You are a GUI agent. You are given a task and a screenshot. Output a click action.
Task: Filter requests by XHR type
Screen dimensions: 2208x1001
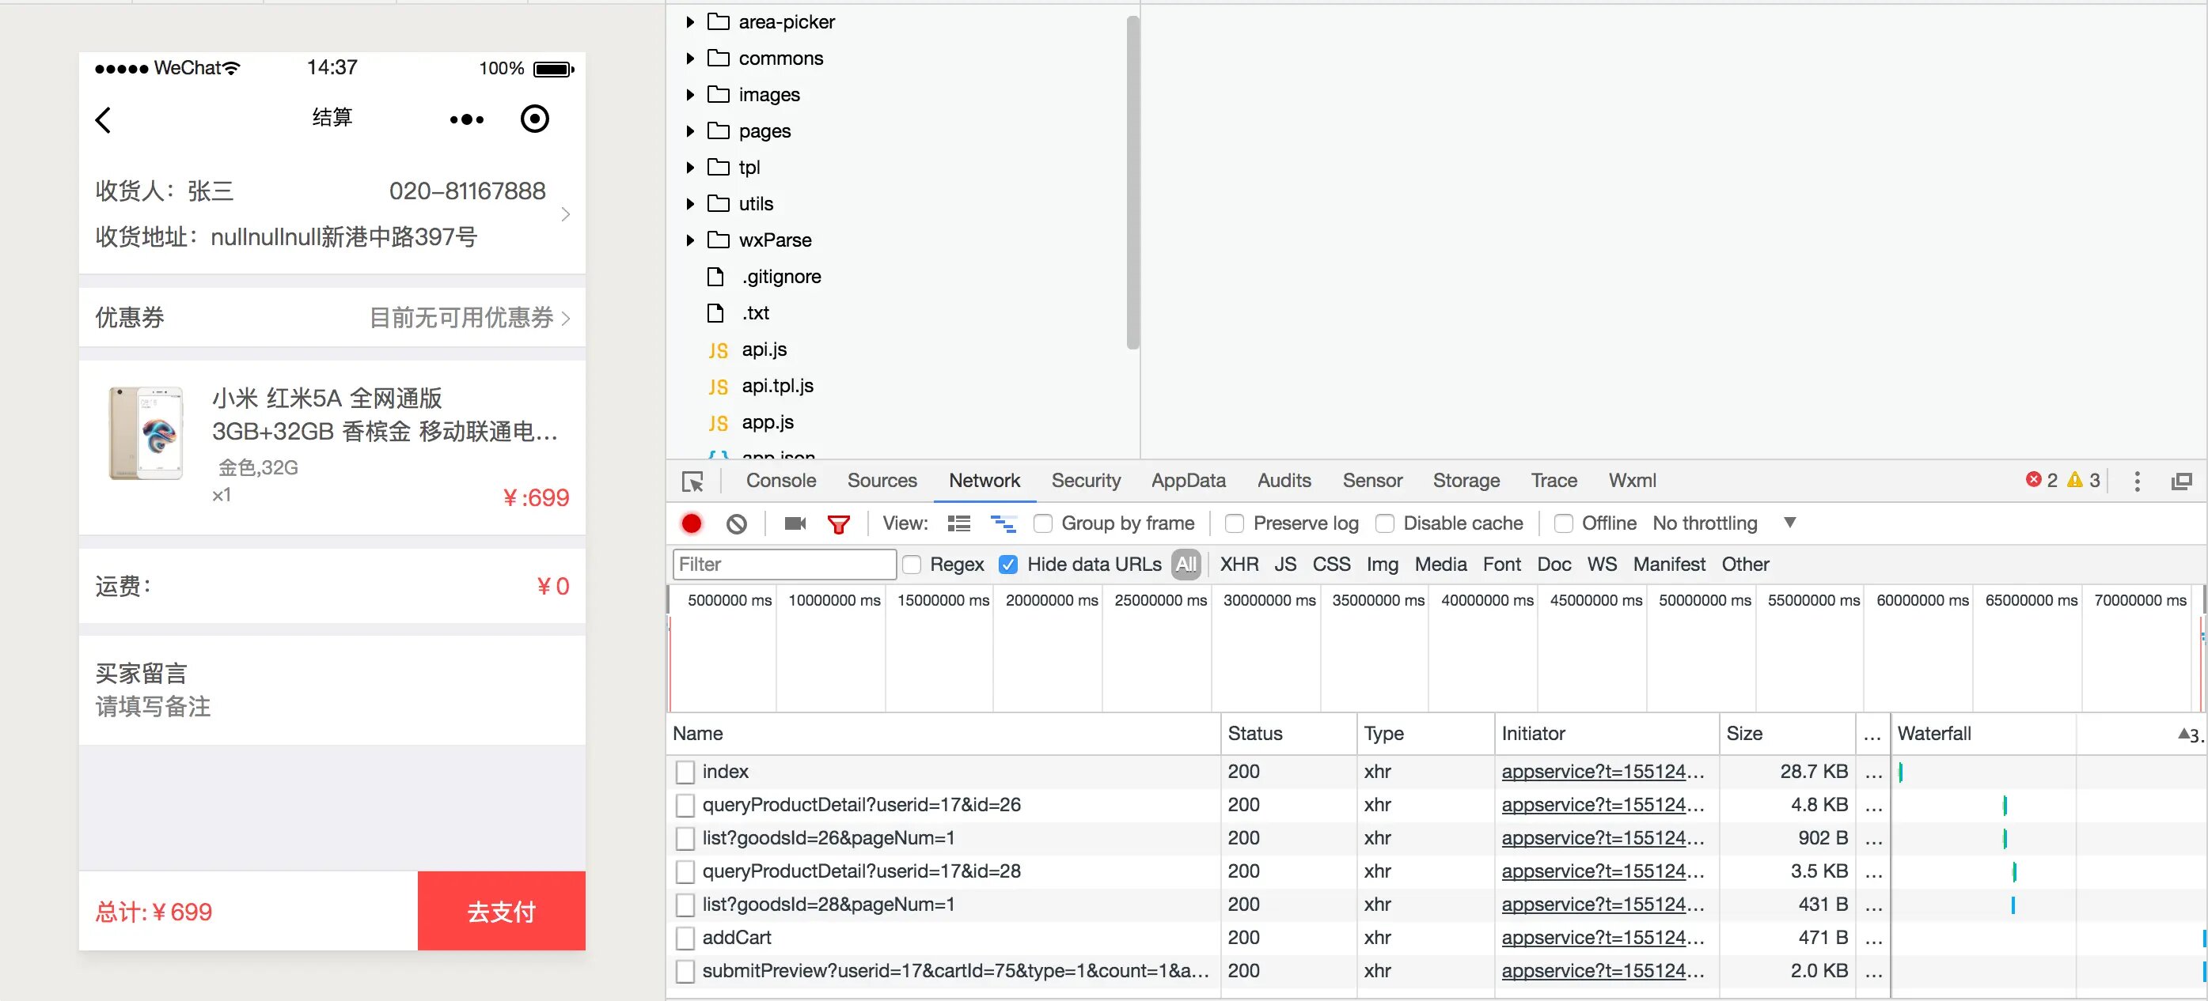pyautogui.click(x=1239, y=565)
